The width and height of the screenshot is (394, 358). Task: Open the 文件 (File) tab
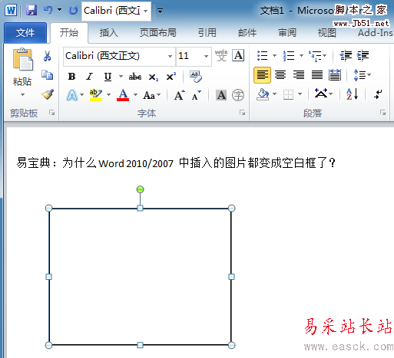(x=25, y=33)
